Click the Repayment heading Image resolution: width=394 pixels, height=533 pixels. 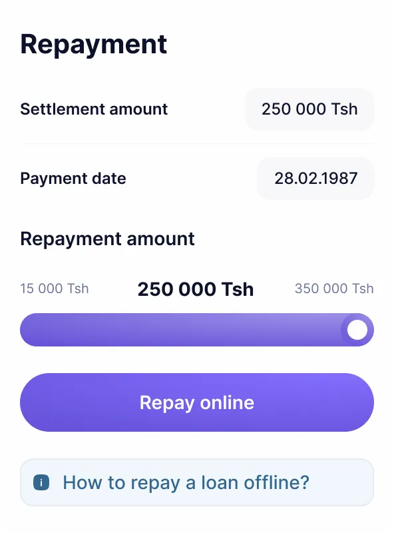(93, 45)
